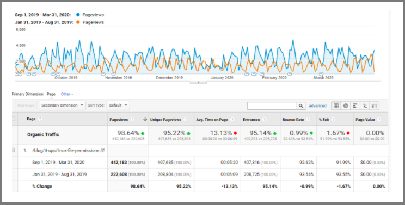Viewport: 405px width, 205px height.
Task: Click the 208,725 entrances cell
Action: (251, 175)
